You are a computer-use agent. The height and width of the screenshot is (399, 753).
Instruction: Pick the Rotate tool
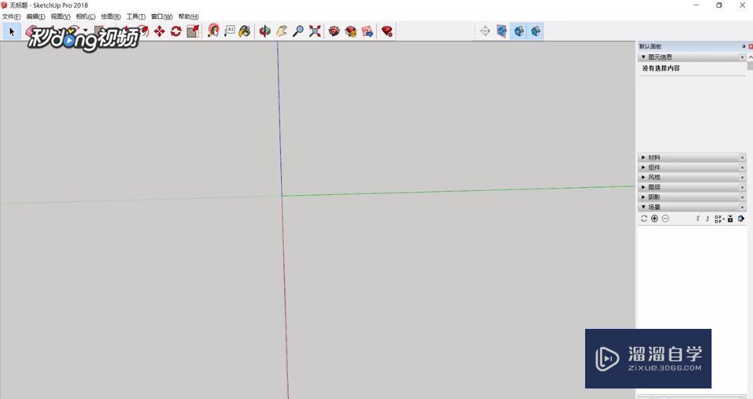(176, 32)
